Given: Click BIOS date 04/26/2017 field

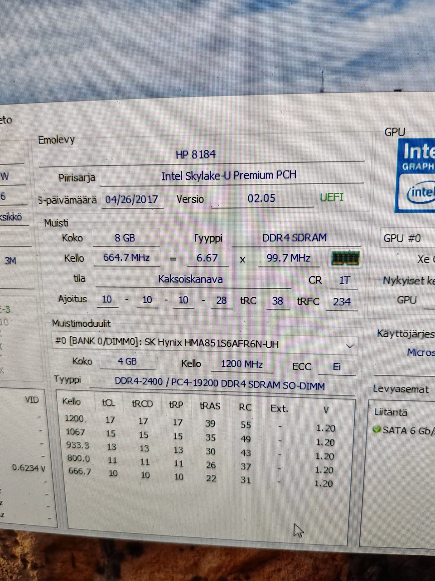Looking at the screenshot, I should click(x=132, y=199).
